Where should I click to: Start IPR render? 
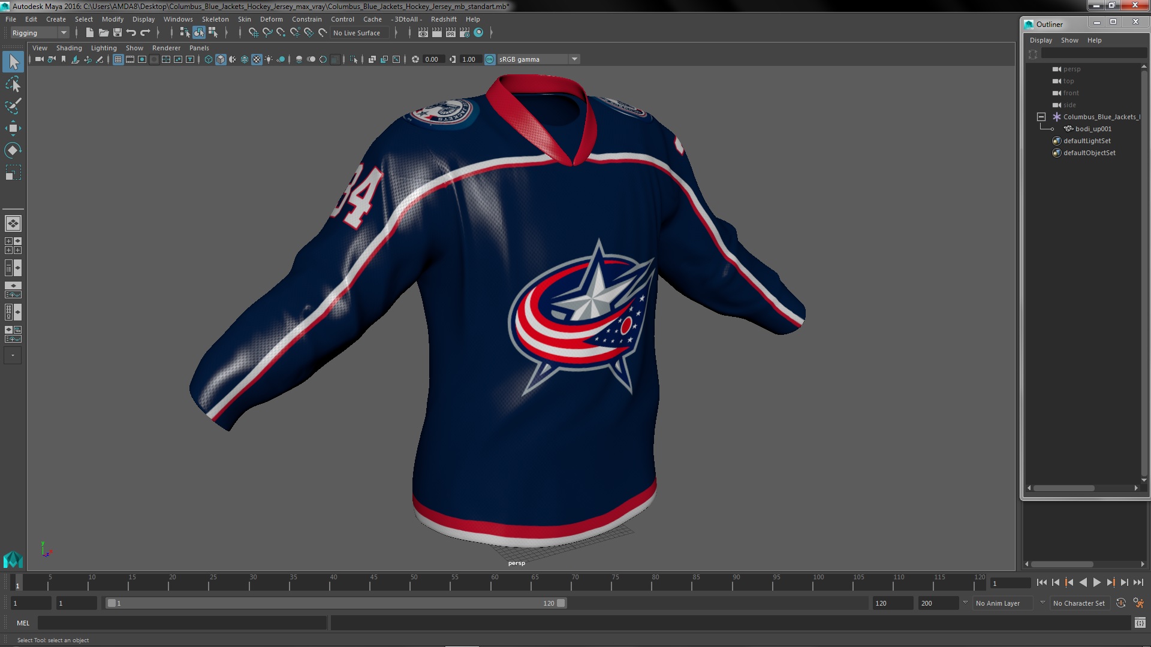(451, 33)
